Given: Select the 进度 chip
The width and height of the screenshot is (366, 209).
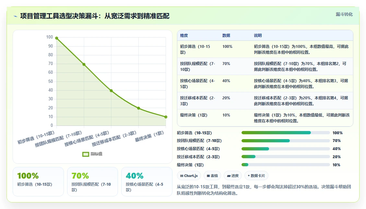Looking at the screenshot, I should pyautogui.click(x=233, y=176).
